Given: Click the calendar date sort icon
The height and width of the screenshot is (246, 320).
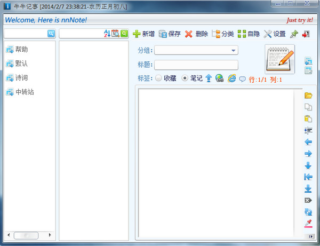Looking at the screenshot, I should pos(115,34).
